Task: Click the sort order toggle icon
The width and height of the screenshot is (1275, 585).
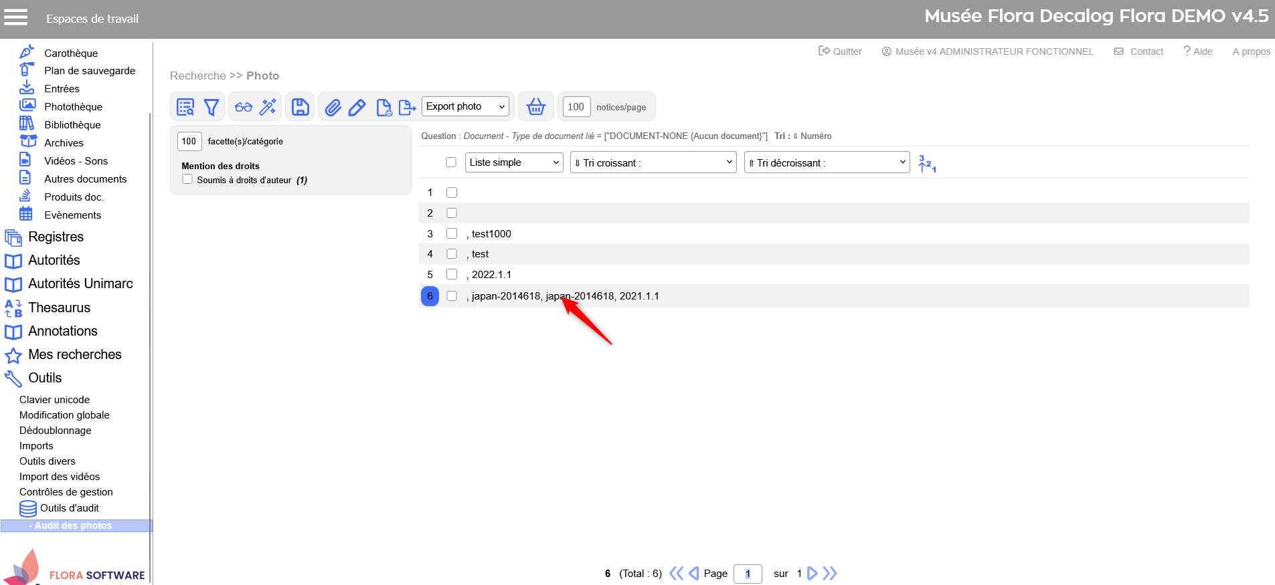Action: (x=927, y=163)
